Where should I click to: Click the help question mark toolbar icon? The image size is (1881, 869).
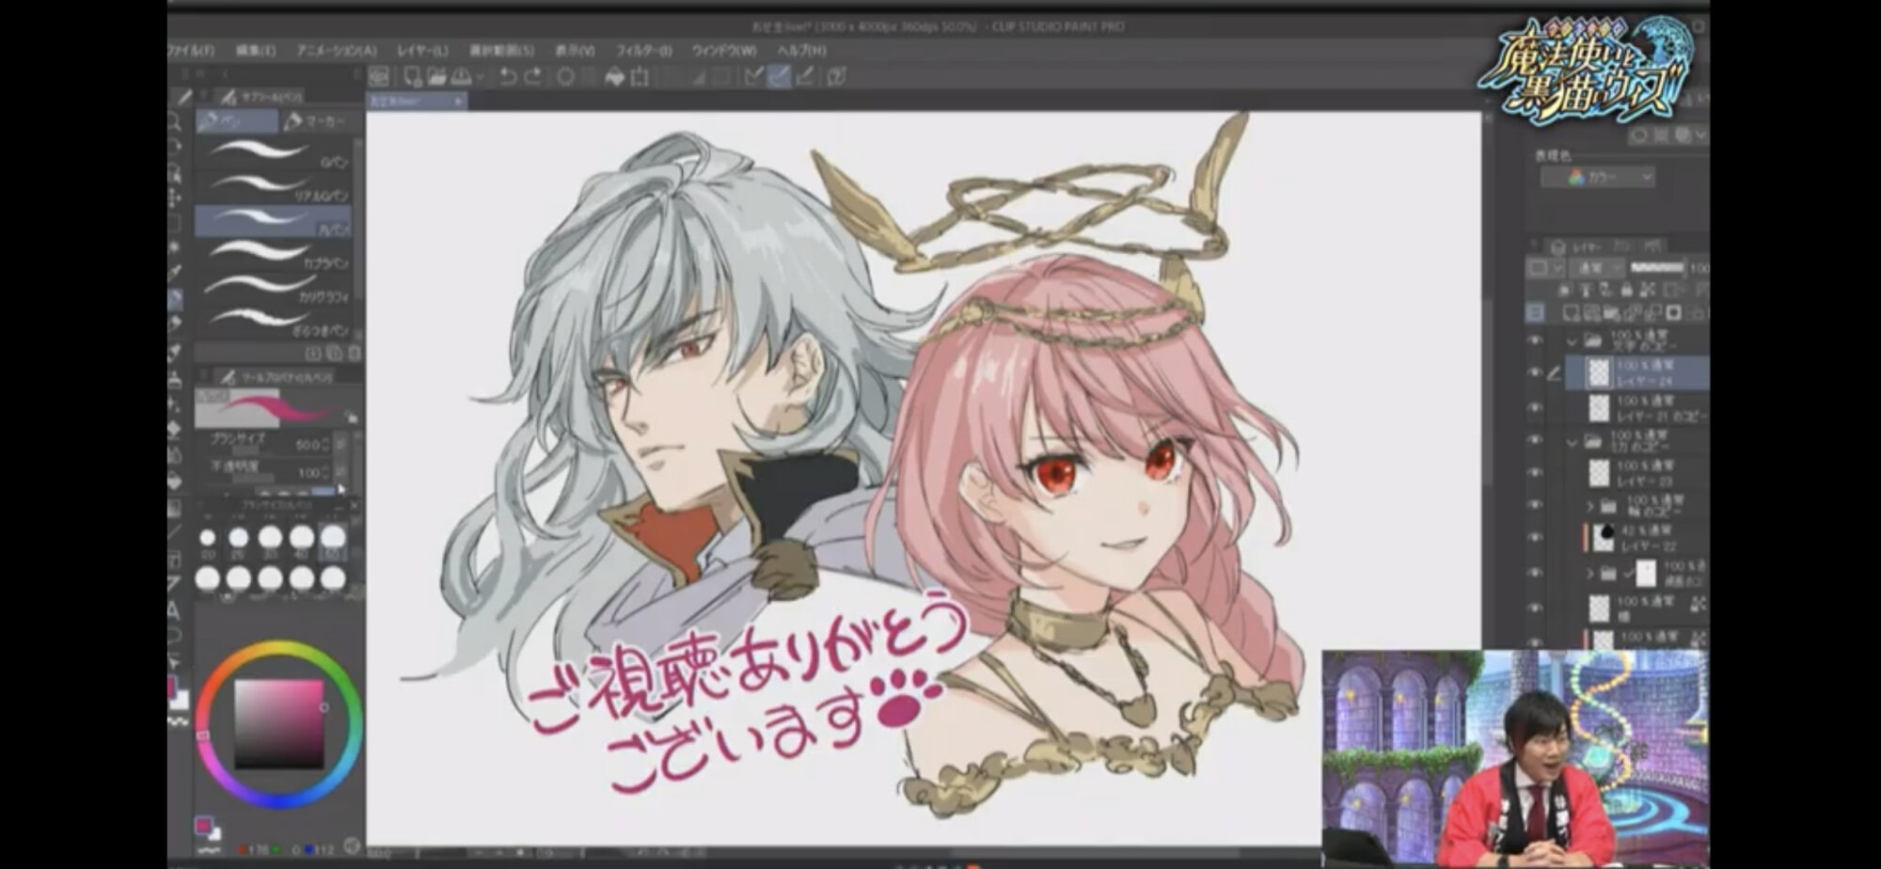(836, 77)
